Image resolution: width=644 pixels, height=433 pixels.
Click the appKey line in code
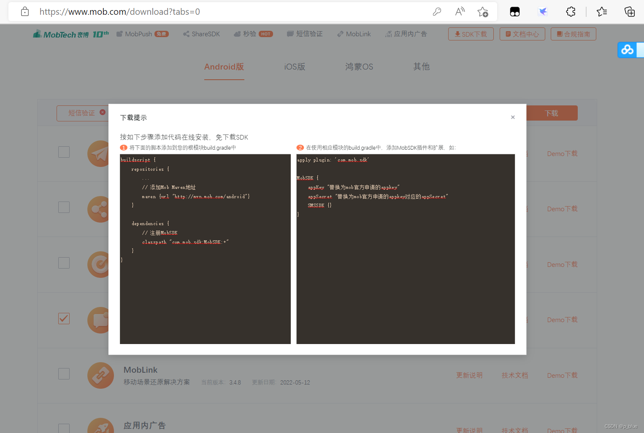pos(354,187)
